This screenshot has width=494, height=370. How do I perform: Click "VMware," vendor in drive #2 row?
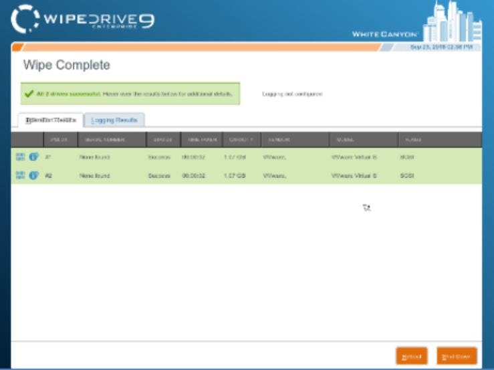pos(275,176)
